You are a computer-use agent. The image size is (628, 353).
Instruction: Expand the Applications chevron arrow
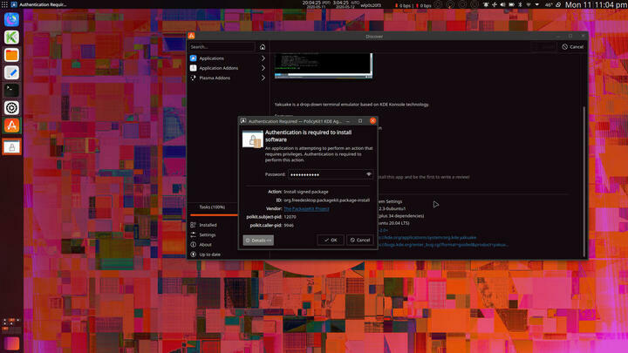pos(263,58)
